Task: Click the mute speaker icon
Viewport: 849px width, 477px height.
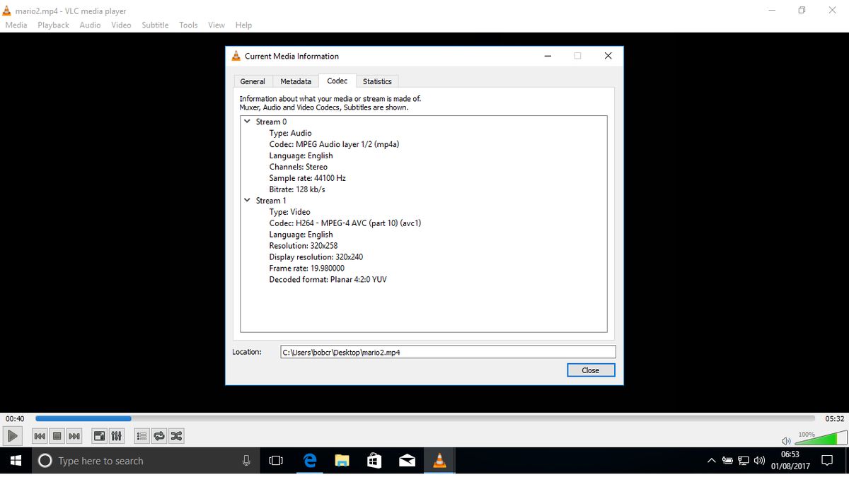Action: coord(785,440)
